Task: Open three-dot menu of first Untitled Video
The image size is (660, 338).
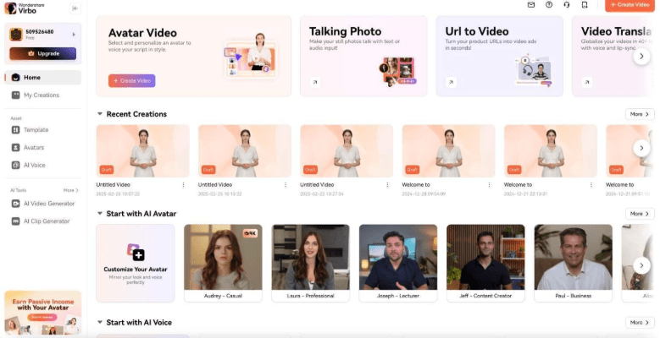Action: (184, 185)
